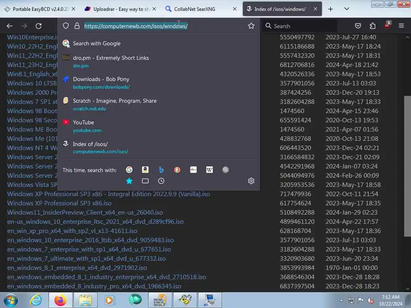Screen dimensions: 411x308
Task: Open Windows Explorer folder taskbar icon
Action: [x=85, y=300]
